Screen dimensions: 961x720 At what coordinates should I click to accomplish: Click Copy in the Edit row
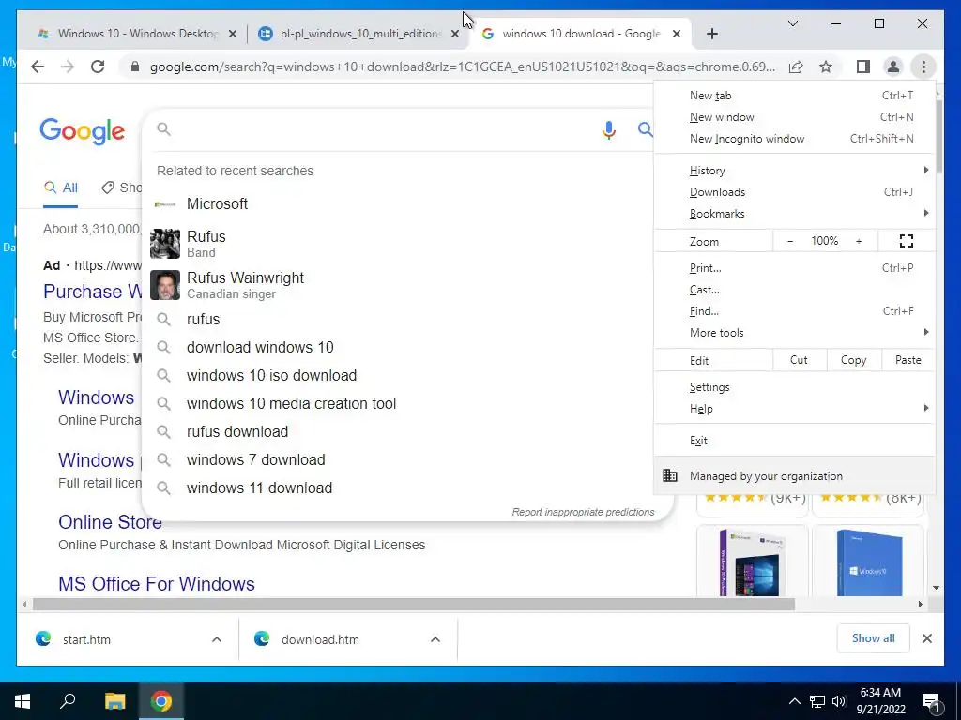[x=854, y=360]
